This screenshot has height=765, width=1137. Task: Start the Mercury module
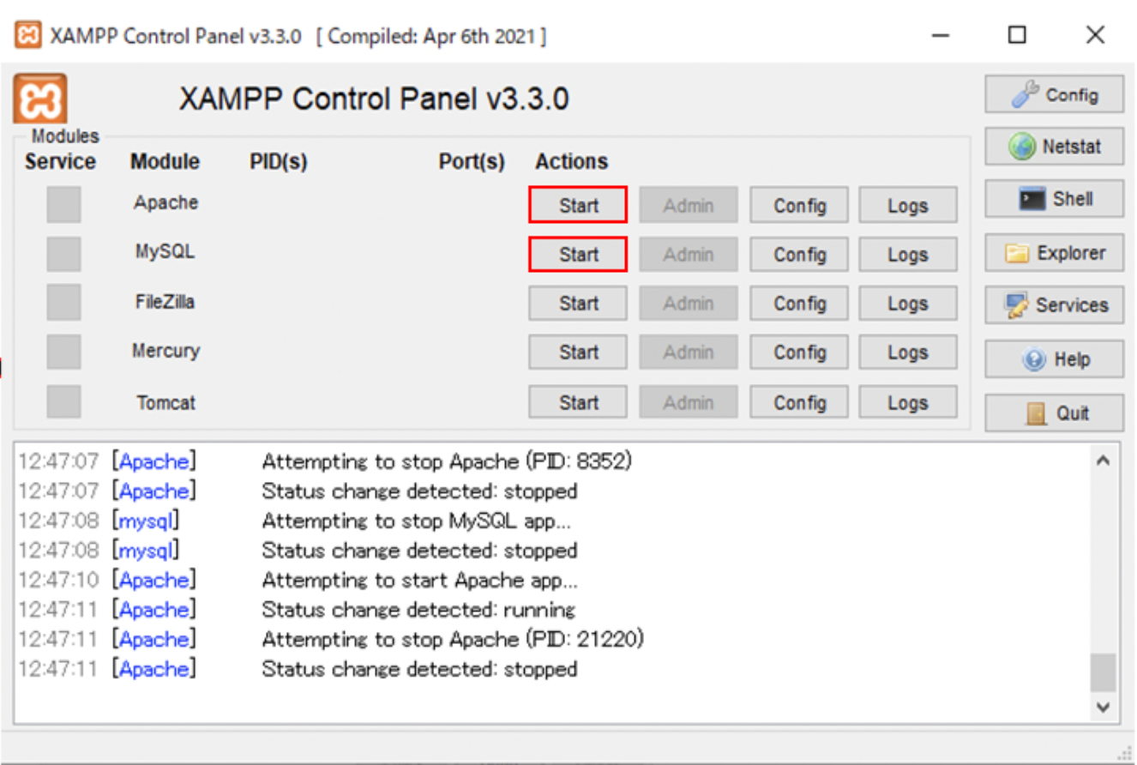tap(578, 352)
